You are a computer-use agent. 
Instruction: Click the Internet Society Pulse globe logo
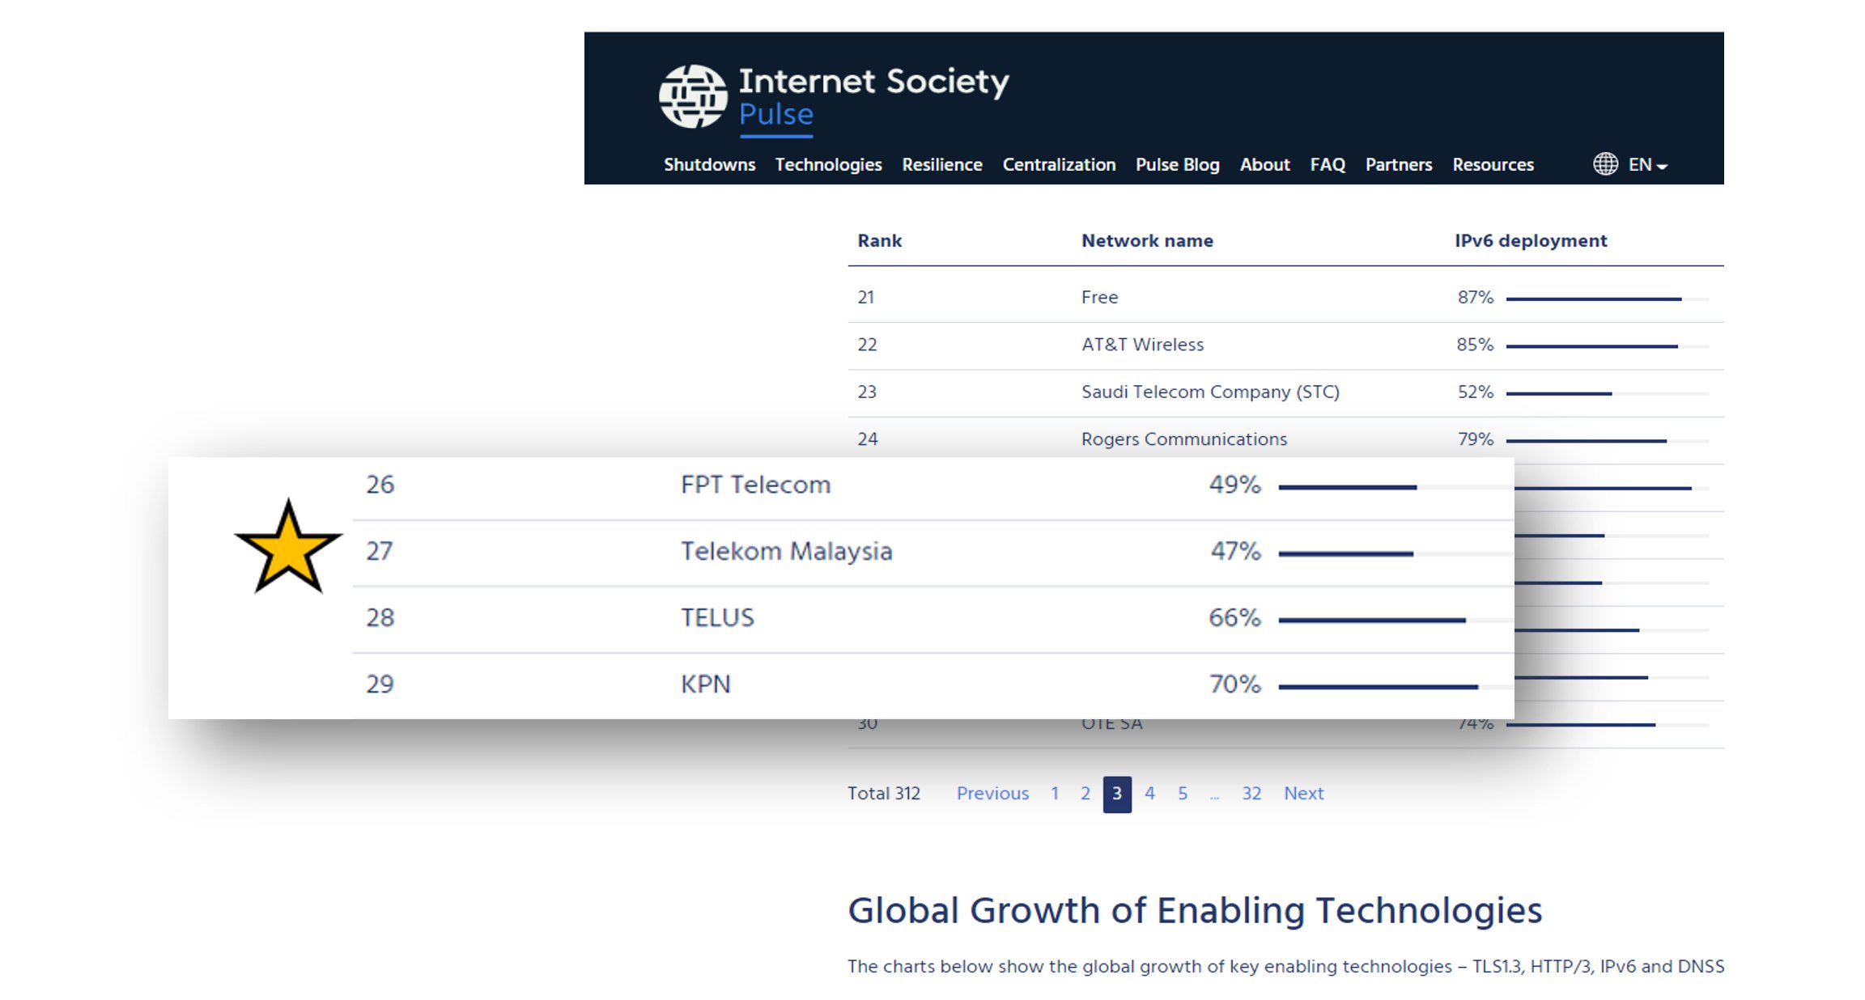(x=695, y=96)
